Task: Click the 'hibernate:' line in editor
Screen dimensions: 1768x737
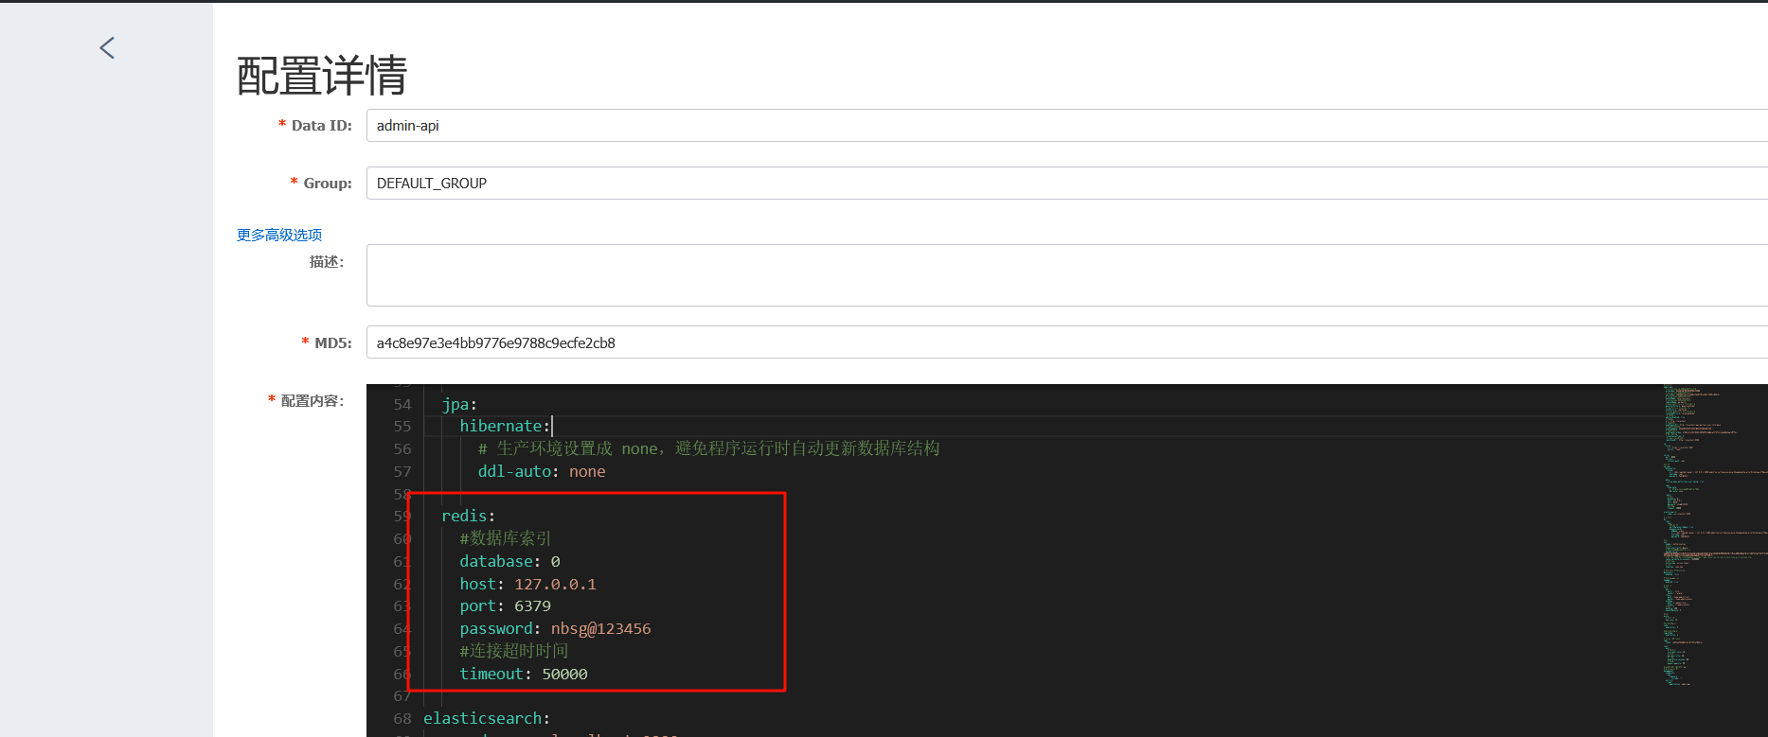Action: tap(504, 427)
